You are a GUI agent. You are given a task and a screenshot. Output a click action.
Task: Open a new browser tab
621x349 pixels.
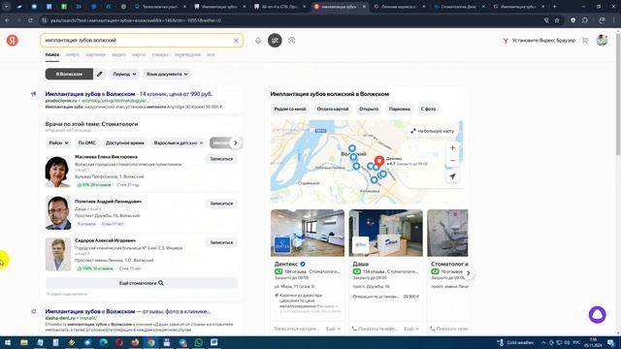554,7
